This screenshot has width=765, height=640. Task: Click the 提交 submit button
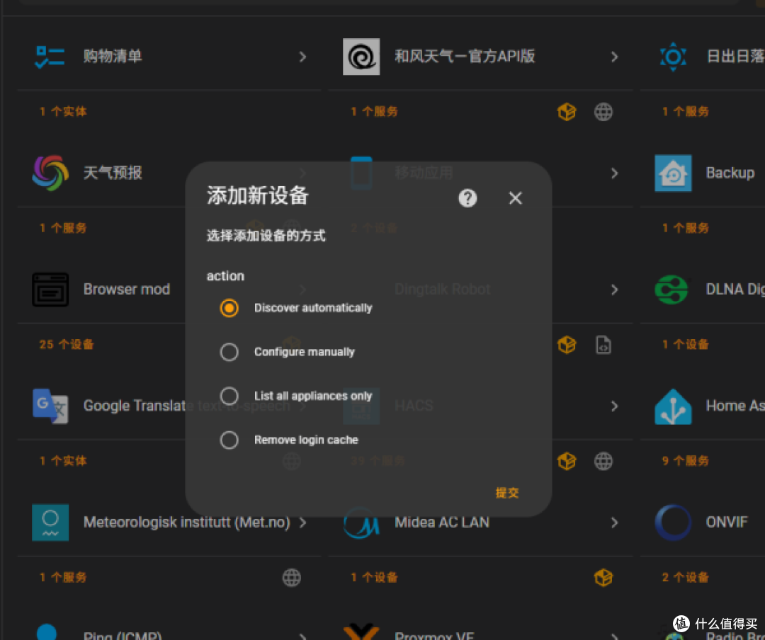pyautogui.click(x=507, y=493)
